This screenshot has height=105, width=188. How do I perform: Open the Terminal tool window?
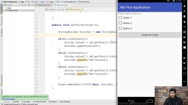click(53, 102)
